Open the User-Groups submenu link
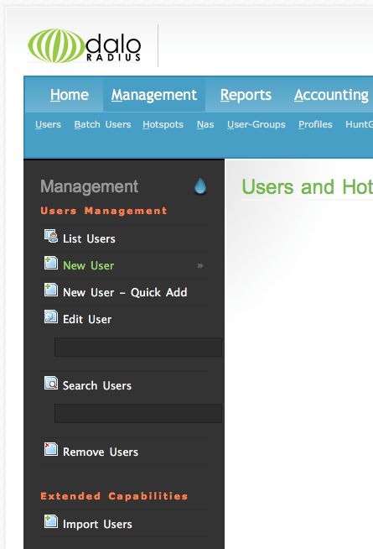373x549 pixels. pos(256,124)
